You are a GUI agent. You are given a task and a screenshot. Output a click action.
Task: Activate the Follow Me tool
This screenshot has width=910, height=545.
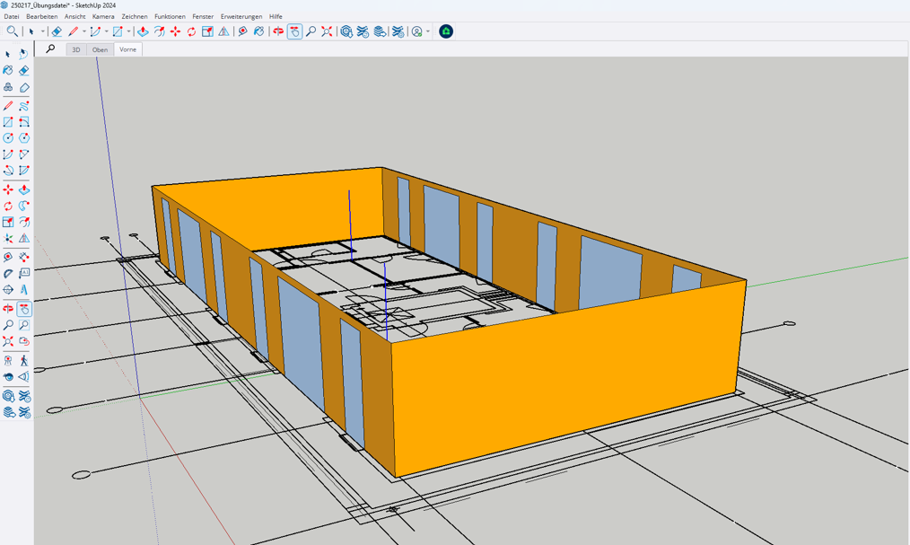point(24,206)
